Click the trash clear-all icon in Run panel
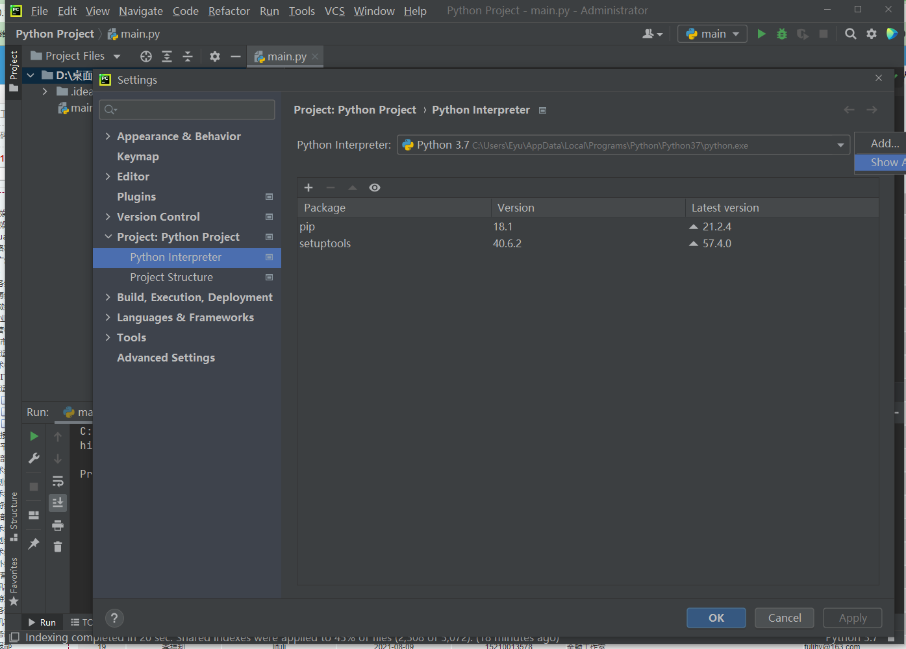 pyautogui.click(x=58, y=547)
